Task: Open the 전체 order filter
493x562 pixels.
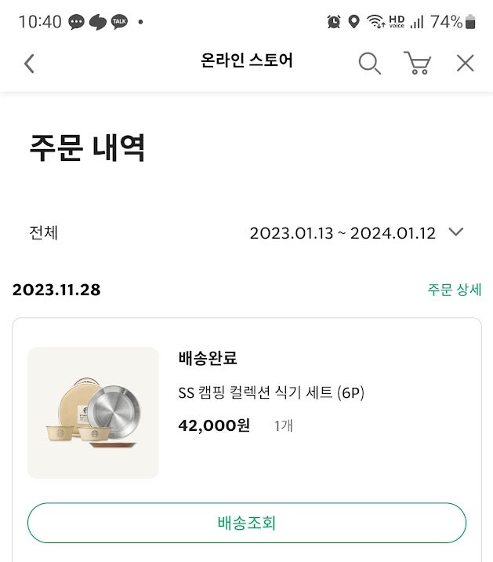Action: tap(44, 233)
